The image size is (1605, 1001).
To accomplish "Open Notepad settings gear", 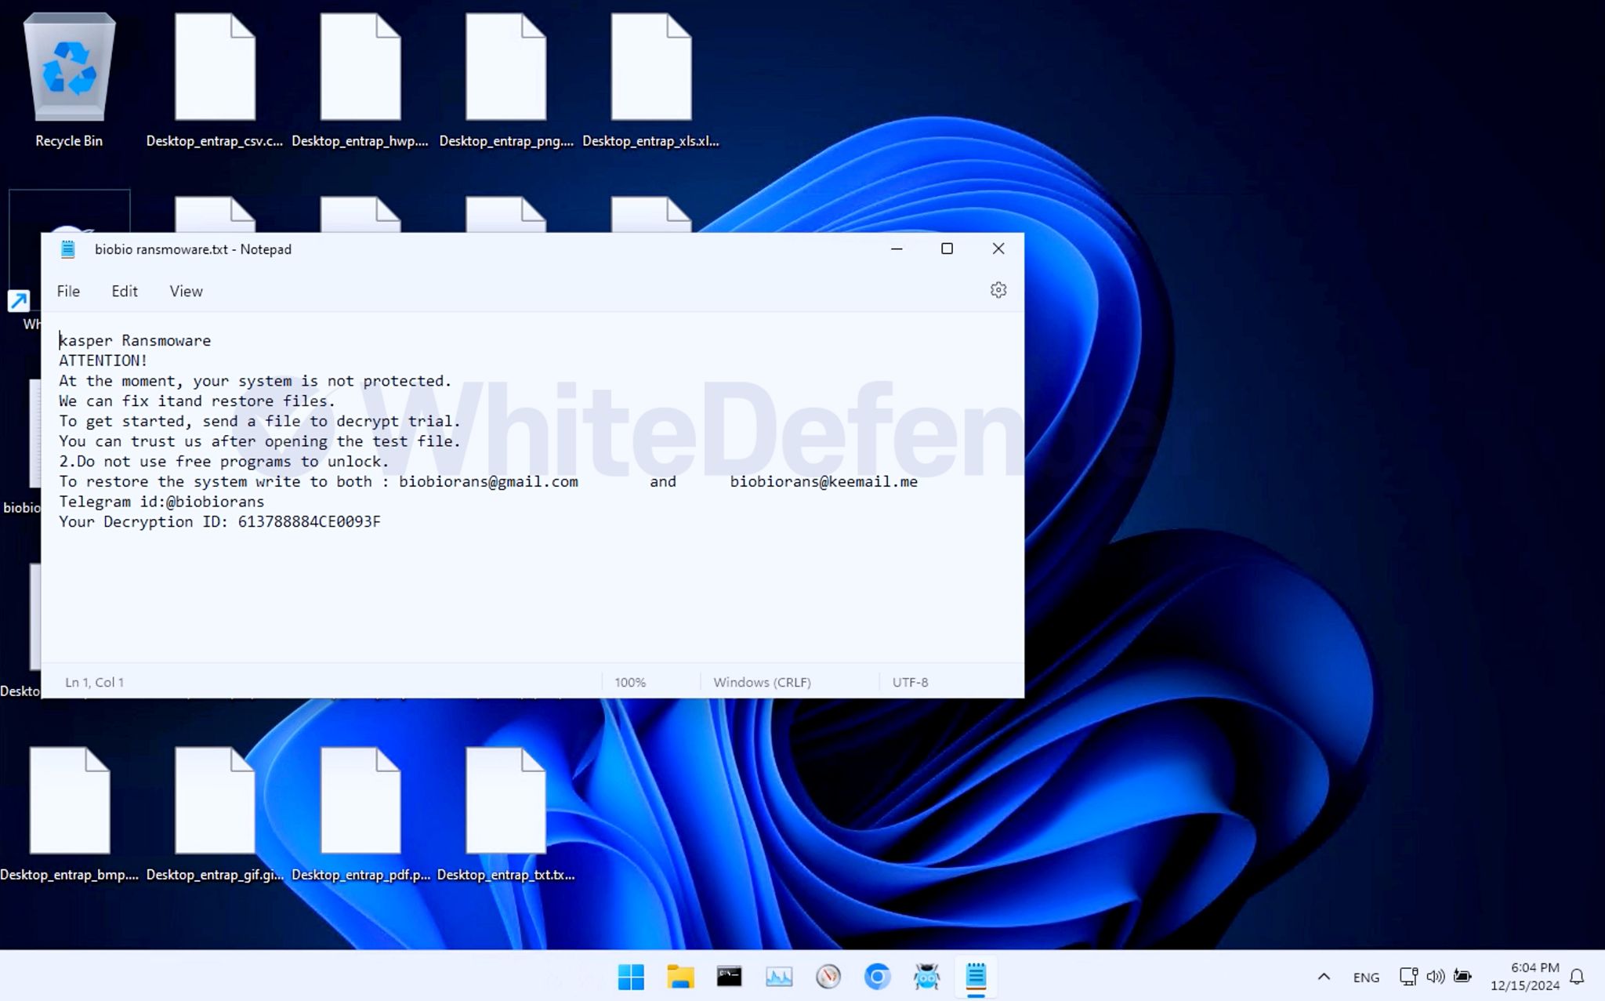I will click(998, 290).
